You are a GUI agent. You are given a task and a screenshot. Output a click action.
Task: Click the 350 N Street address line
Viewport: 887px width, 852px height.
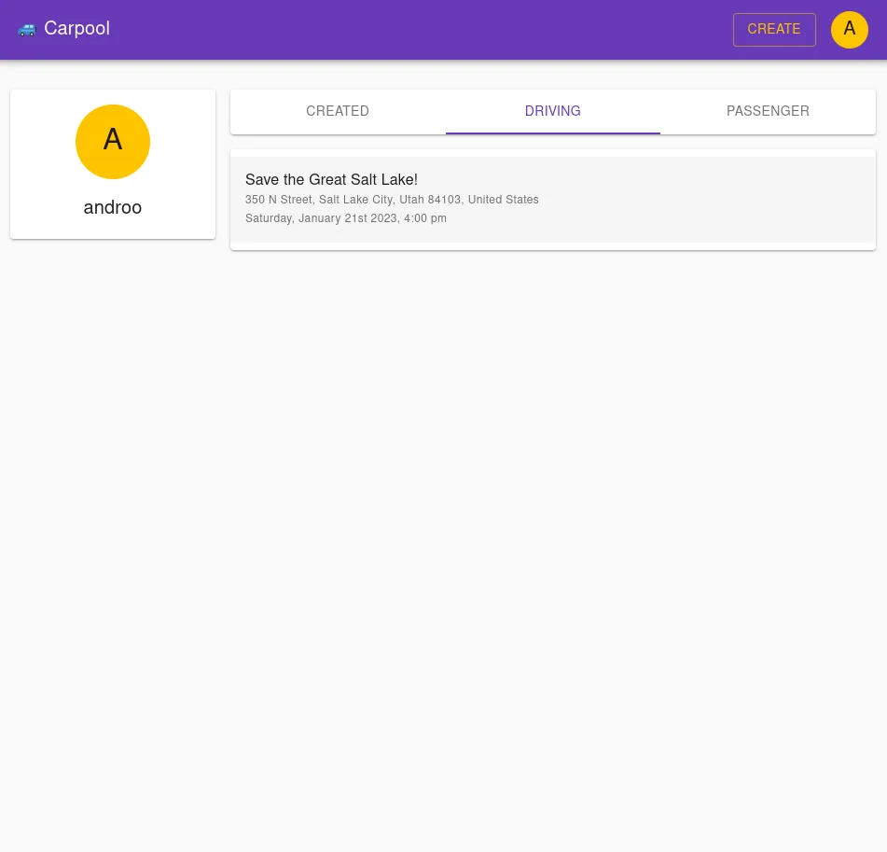click(392, 200)
